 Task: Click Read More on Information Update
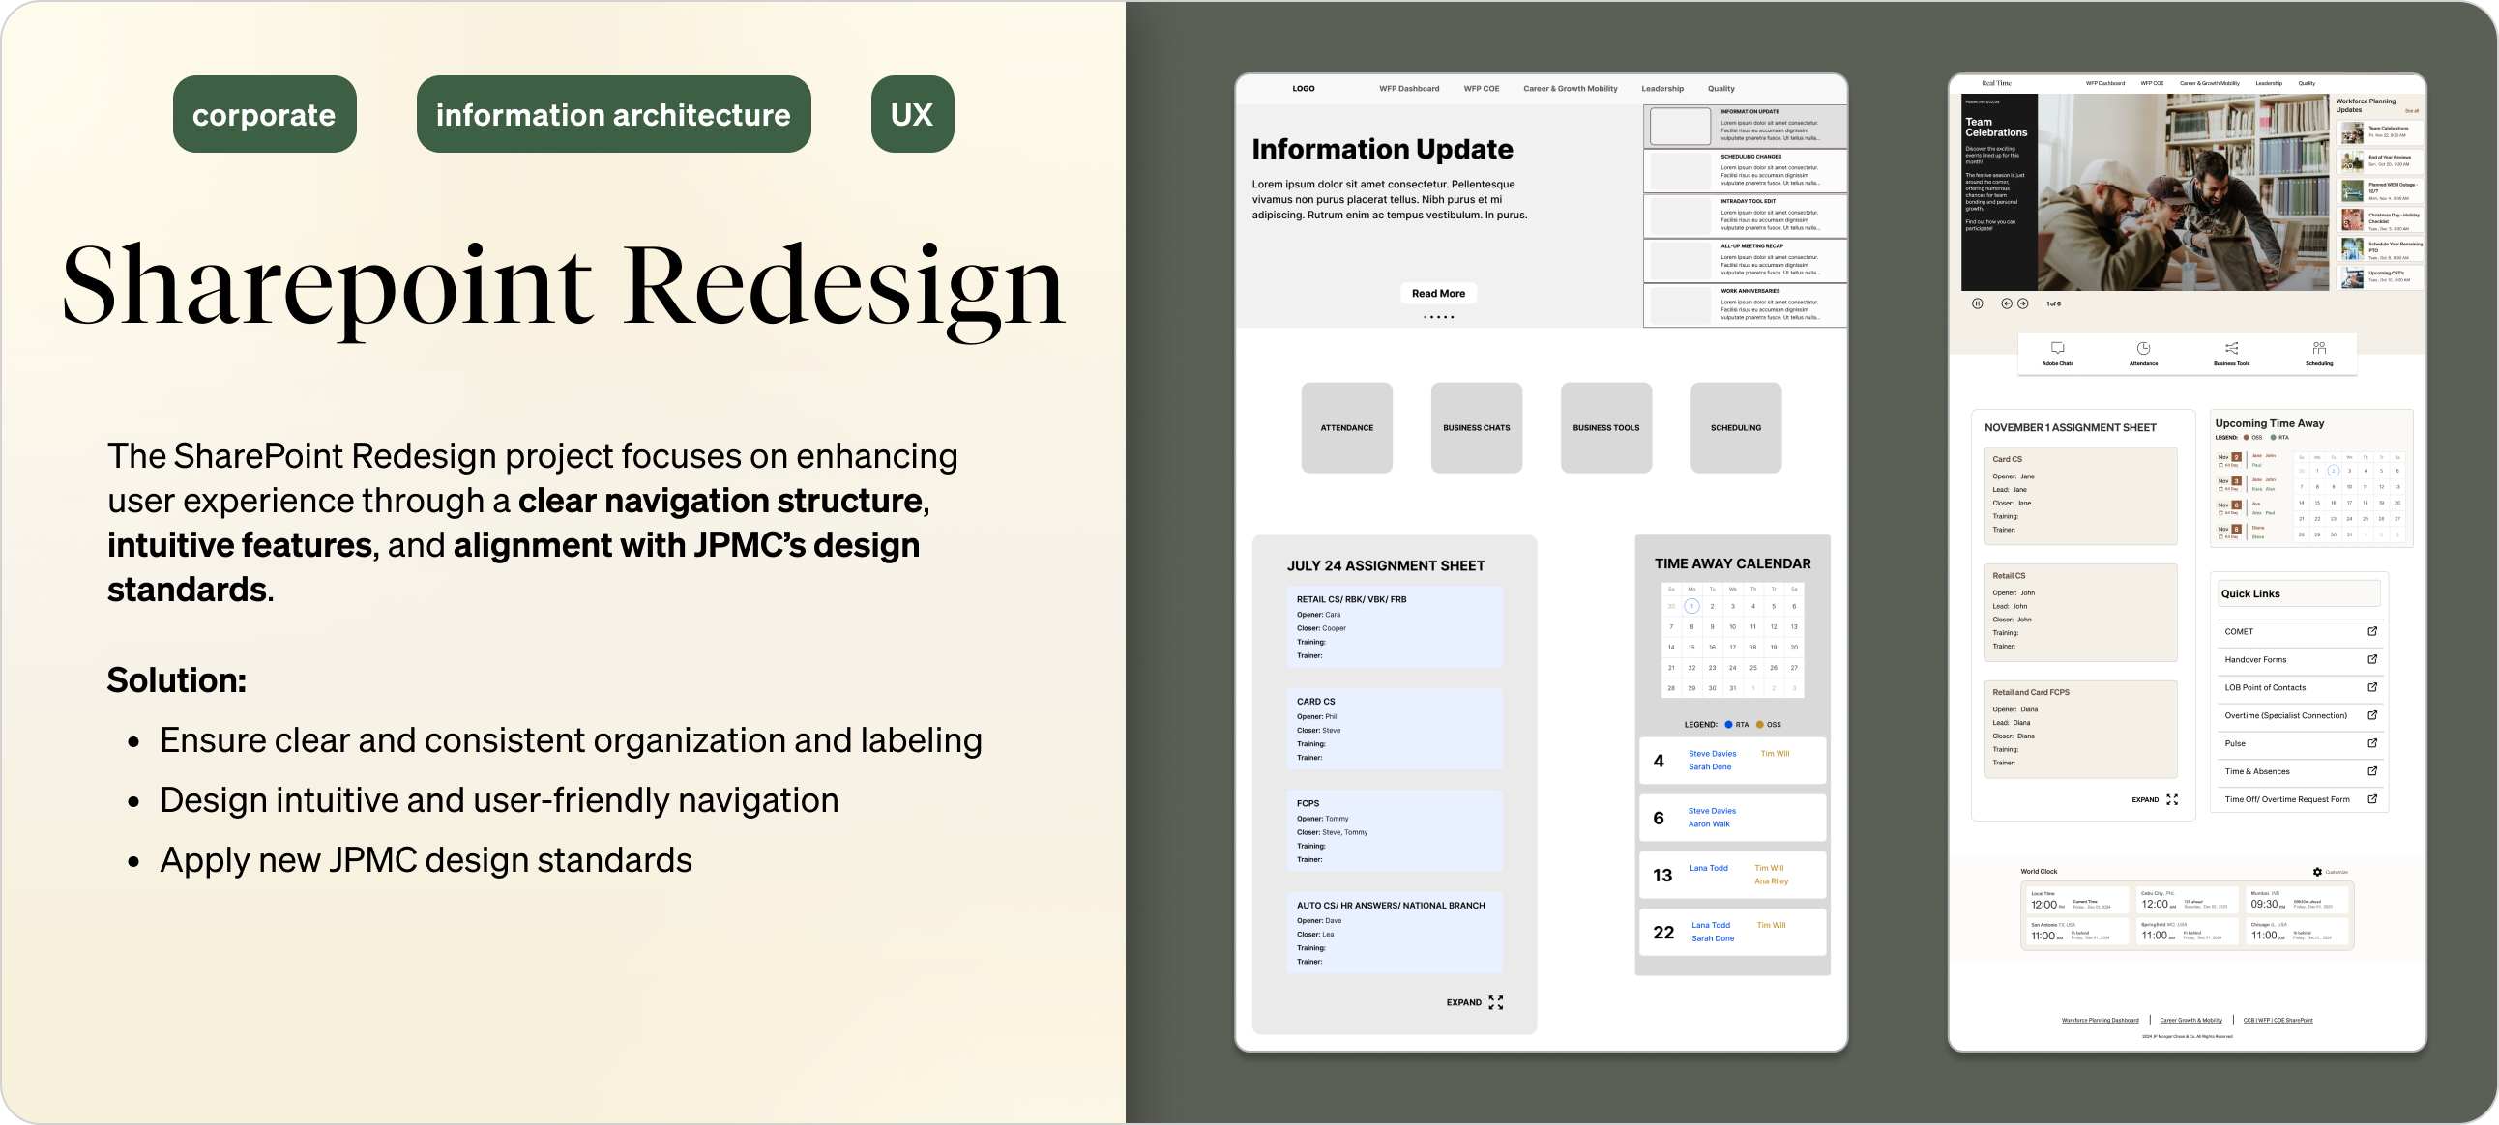pos(1438,293)
